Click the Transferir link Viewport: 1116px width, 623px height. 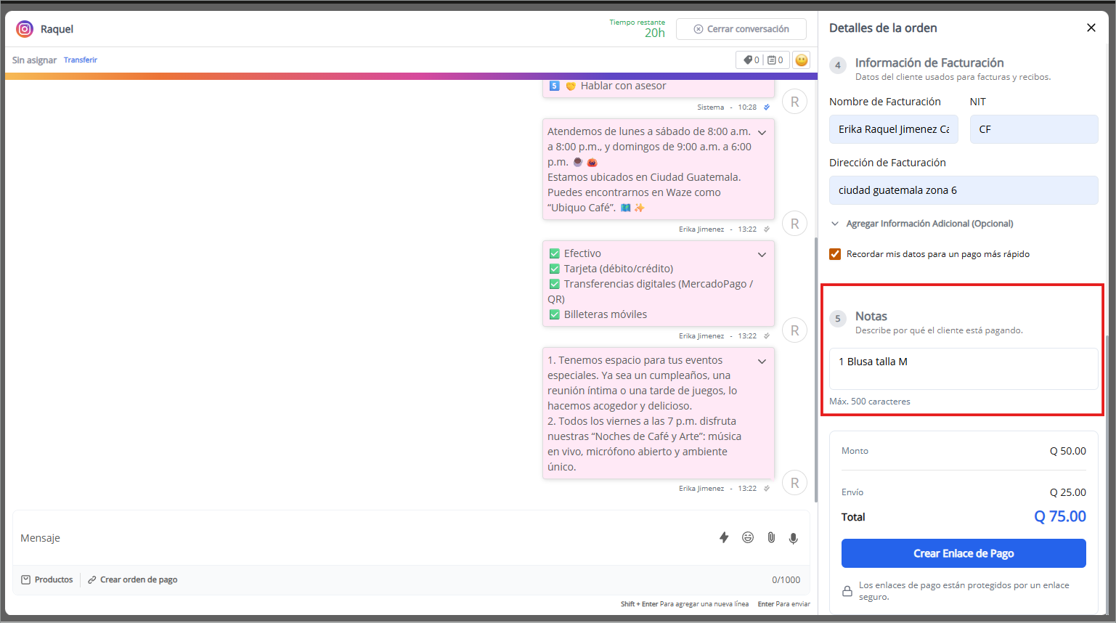pos(80,60)
